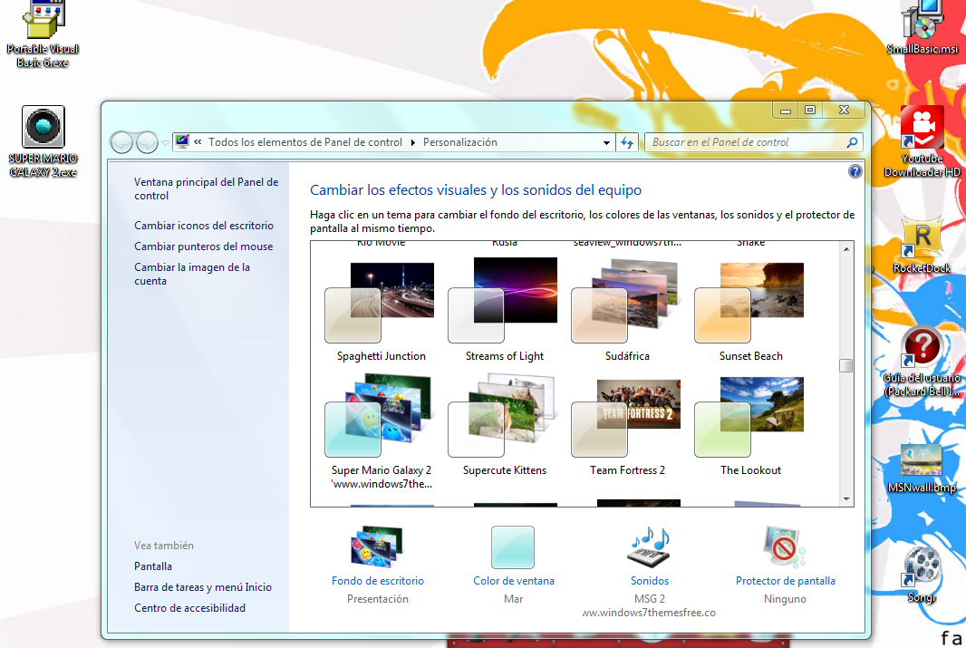The width and height of the screenshot is (966, 648).
Task: Open the Sonidos keyboard icon
Action: pyautogui.click(x=650, y=547)
